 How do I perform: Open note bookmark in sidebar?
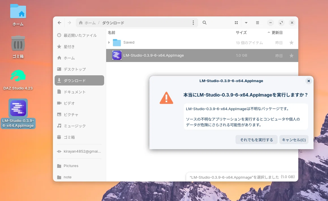(79, 177)
